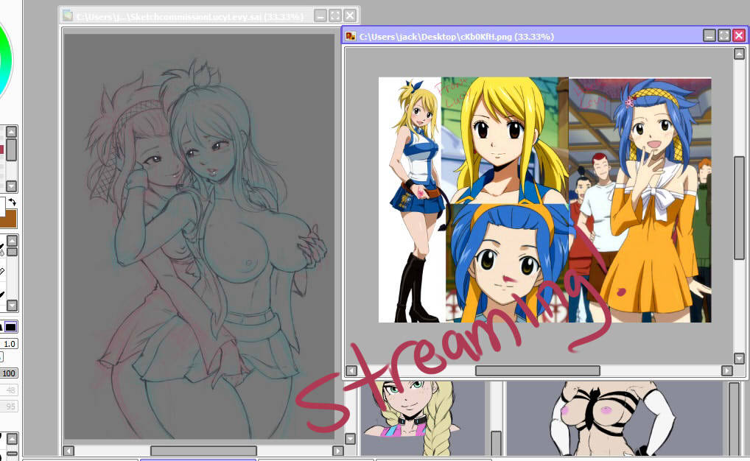750x461 pixels.
Task: Click down arrow of the color swatches scrollbar
Action: [x=12, y=186]
